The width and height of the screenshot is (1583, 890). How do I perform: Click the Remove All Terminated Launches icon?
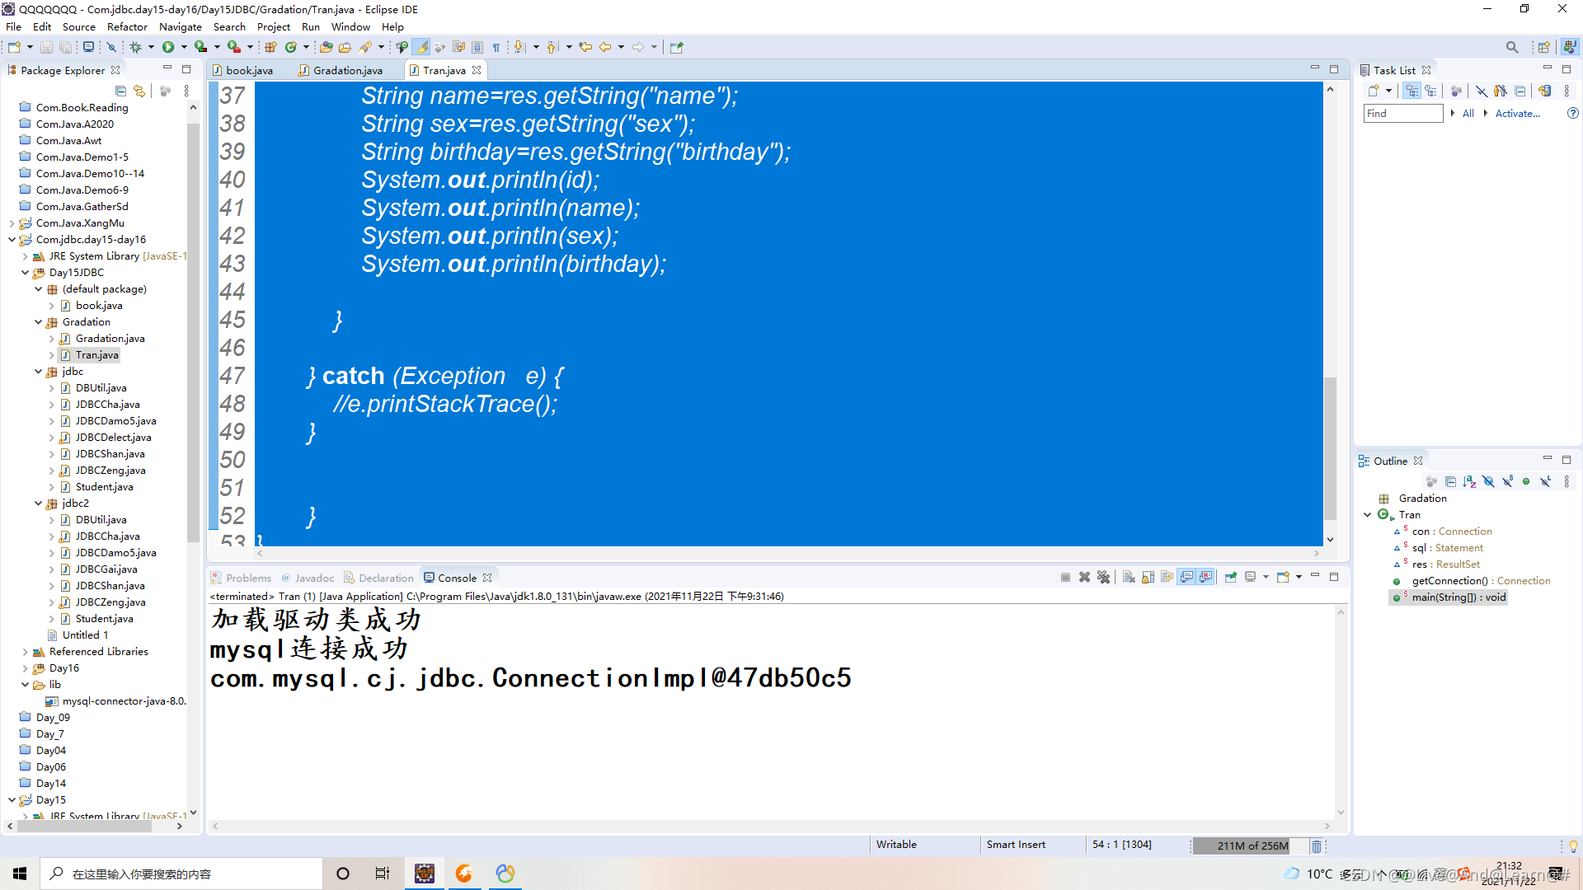click(x=1103, y=578)
